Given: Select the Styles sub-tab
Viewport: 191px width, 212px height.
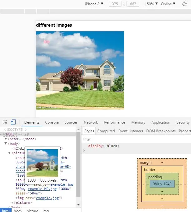Looking at the screenshot, I should click(89, 131).
